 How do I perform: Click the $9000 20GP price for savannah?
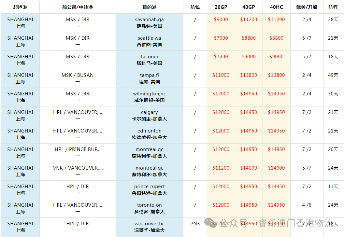pos(221,20)
